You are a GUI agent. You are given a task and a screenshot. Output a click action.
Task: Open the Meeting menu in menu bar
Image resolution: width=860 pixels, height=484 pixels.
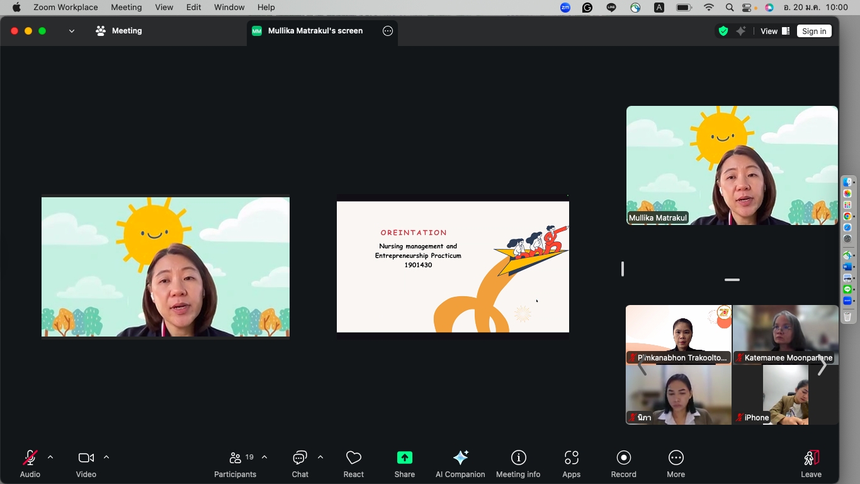click(x=126, y=7)
